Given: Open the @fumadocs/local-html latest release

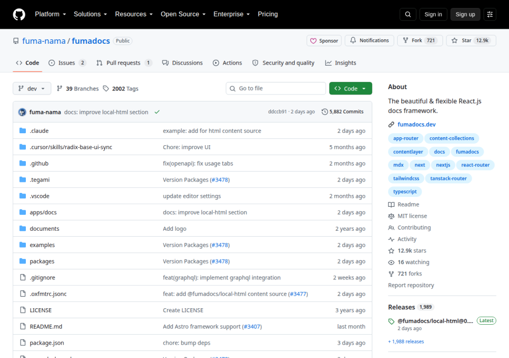Looking at the screenshot, I should click(x=435, y=321).
